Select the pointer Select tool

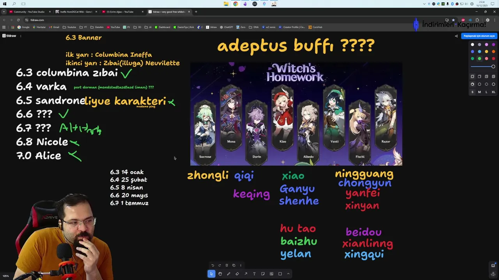(211, 274)
